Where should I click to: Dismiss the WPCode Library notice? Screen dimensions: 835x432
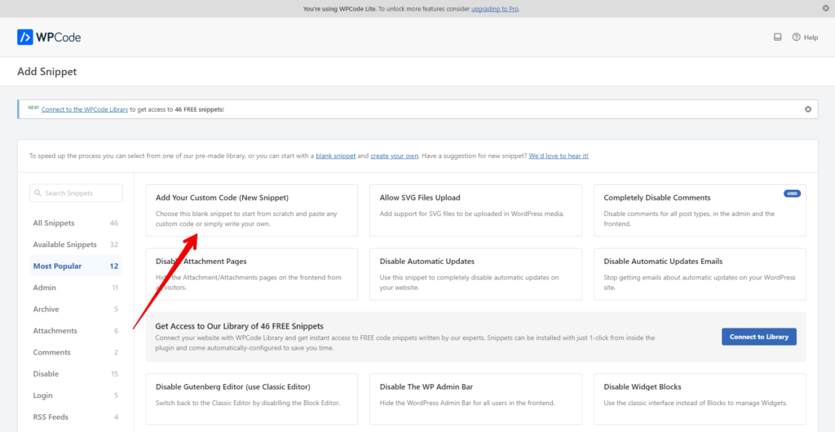coord(808,109)
